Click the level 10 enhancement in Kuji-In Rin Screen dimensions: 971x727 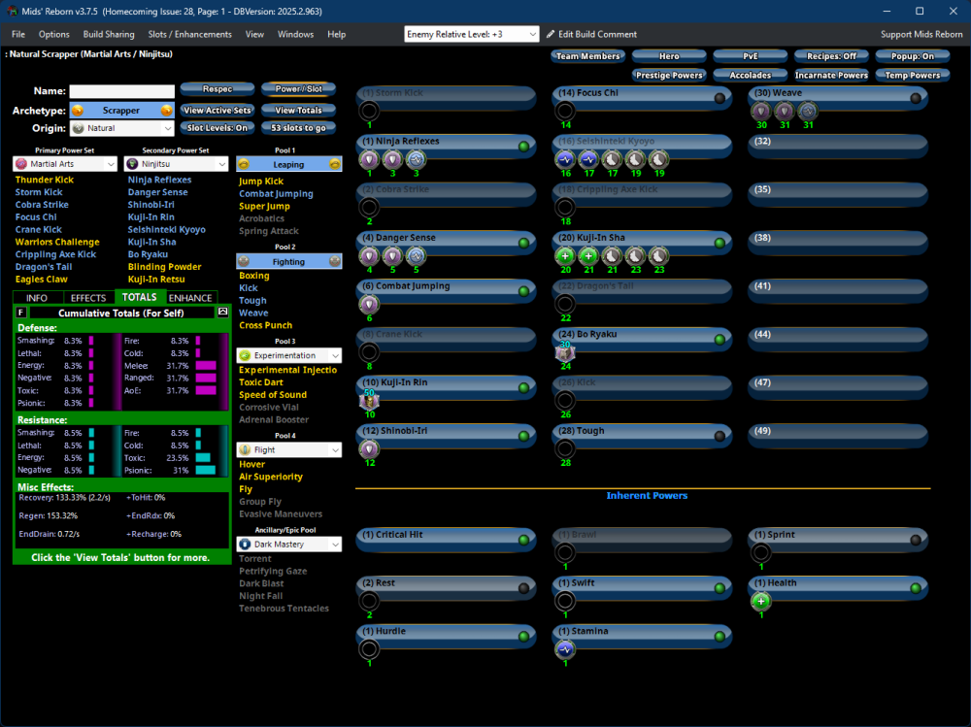[x=369, y=401]
